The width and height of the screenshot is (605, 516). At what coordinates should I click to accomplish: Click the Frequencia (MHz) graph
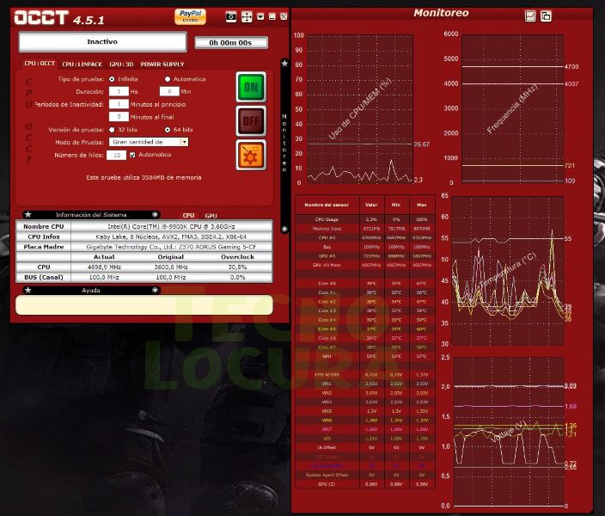coord(512,108)
